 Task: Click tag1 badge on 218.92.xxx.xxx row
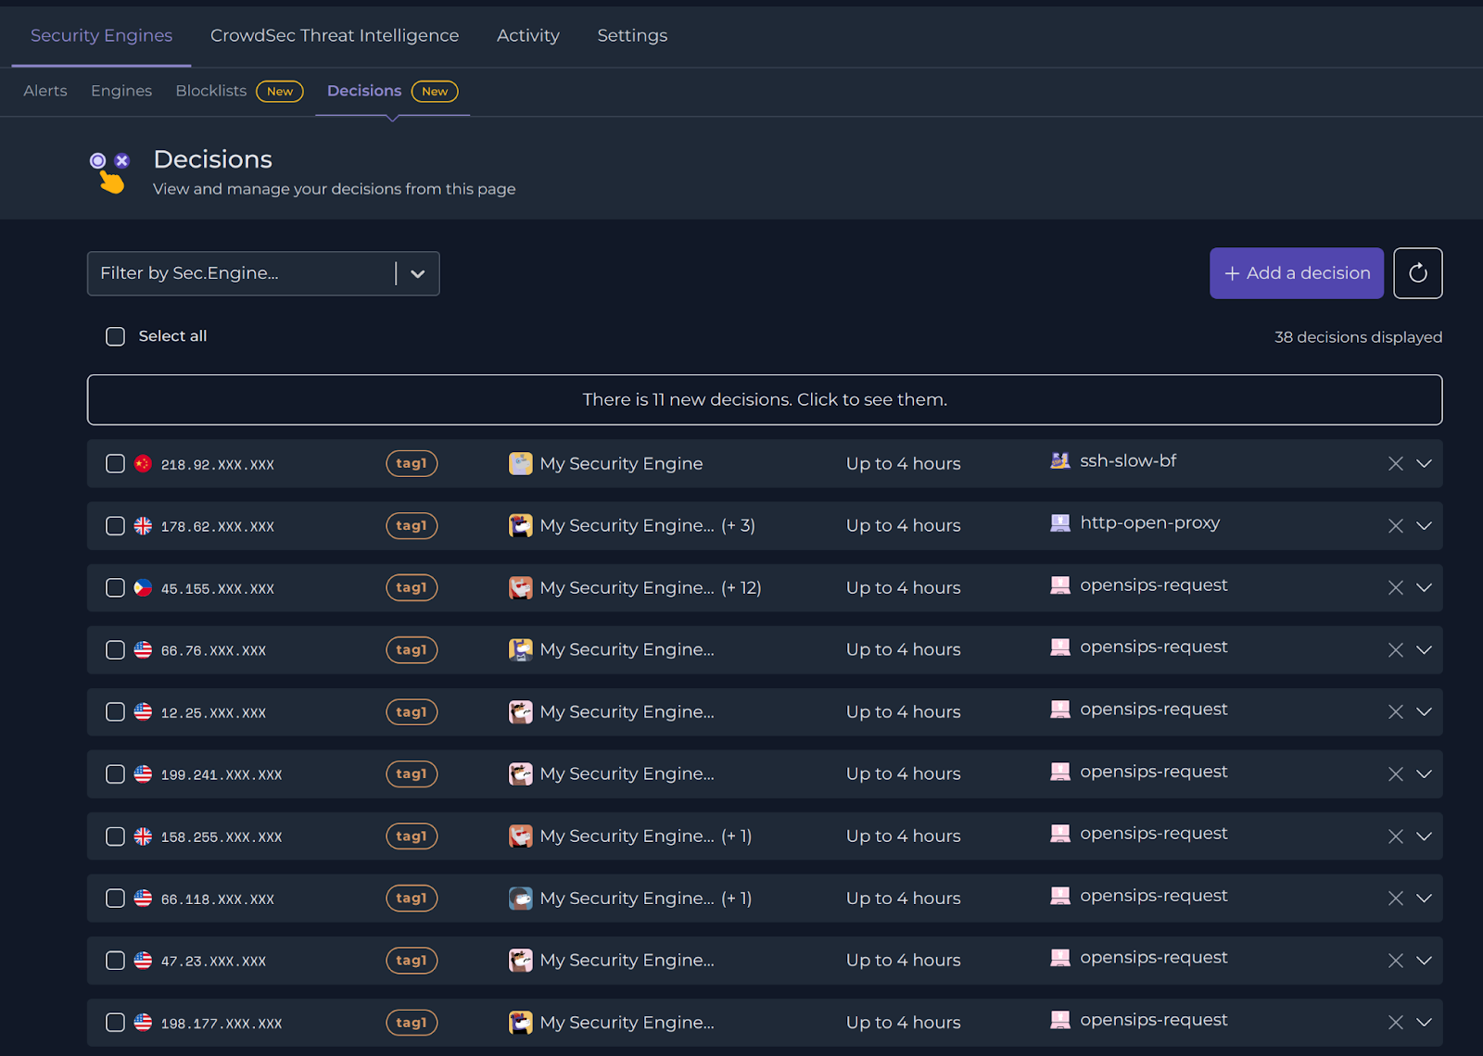click(412, 463)
